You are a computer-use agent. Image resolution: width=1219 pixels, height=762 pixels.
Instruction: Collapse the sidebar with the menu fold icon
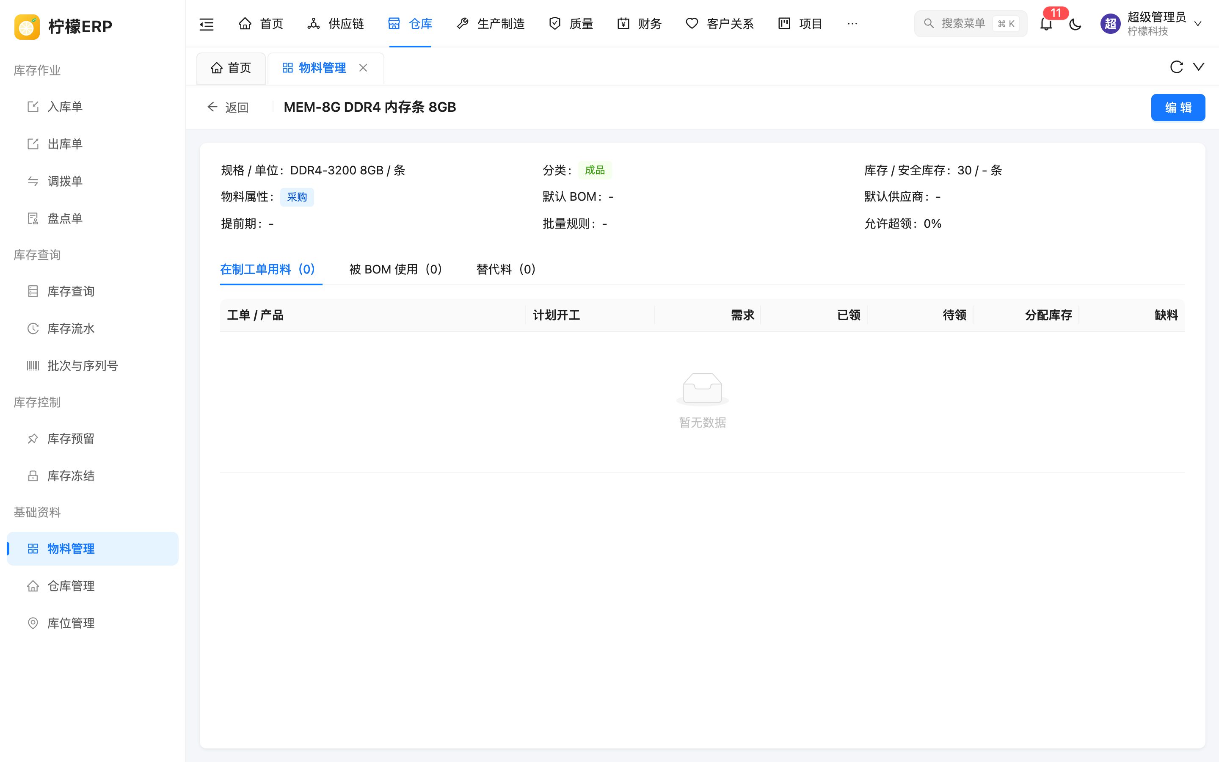pyautogui.click(x=207, y=24)
